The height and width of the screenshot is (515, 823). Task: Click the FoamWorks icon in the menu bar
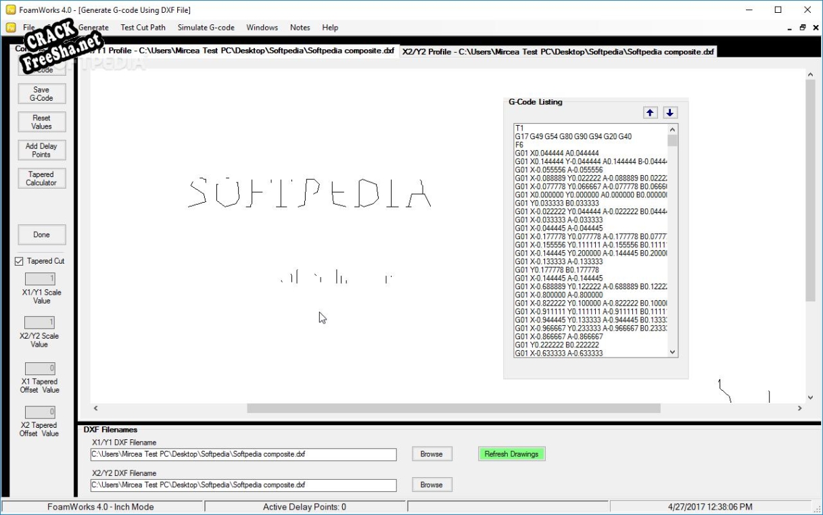11,28
